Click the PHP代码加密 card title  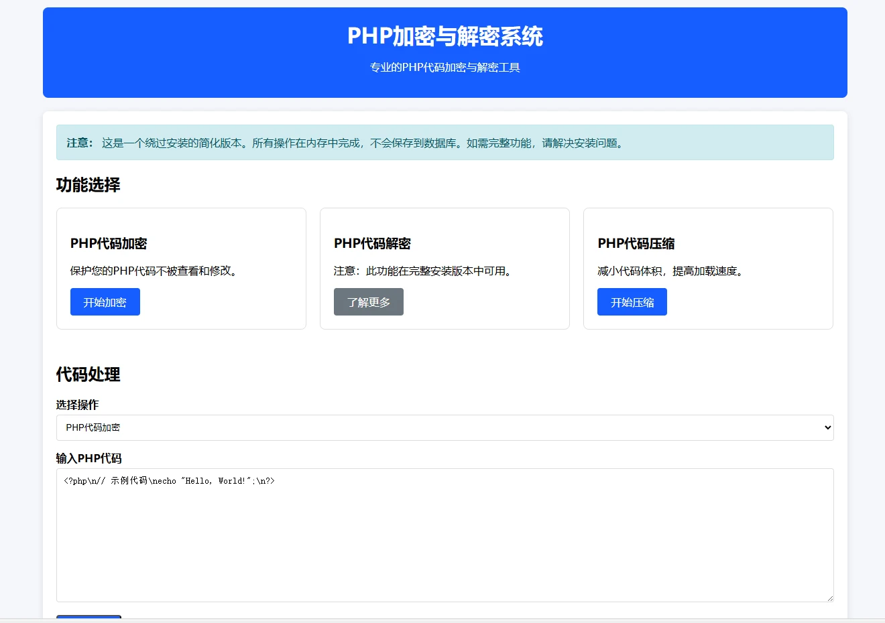coord(109,244)
